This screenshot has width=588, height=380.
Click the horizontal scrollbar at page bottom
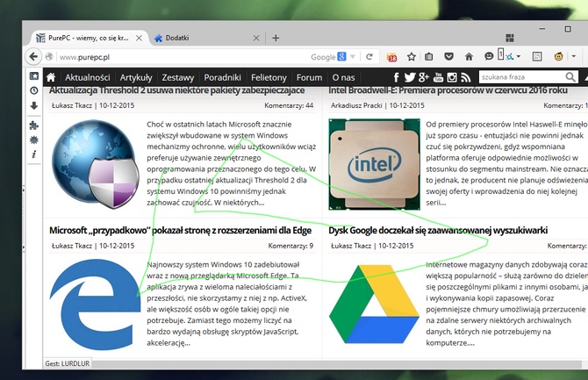(x=336, y=364)
